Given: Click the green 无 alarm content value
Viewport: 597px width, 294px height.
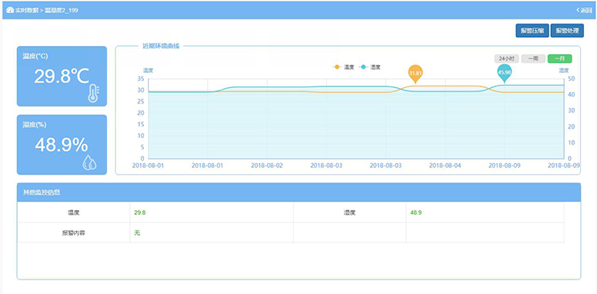Looking at the screenshot, I should 138,233.
